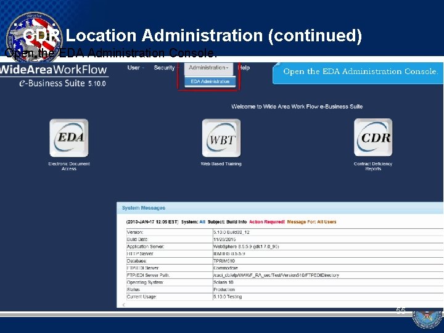This screenshot has width=444, height=333.
Task: Click the 2013-JAN-17 12:05 EST timestamp
Action: (x=152, y=222)
